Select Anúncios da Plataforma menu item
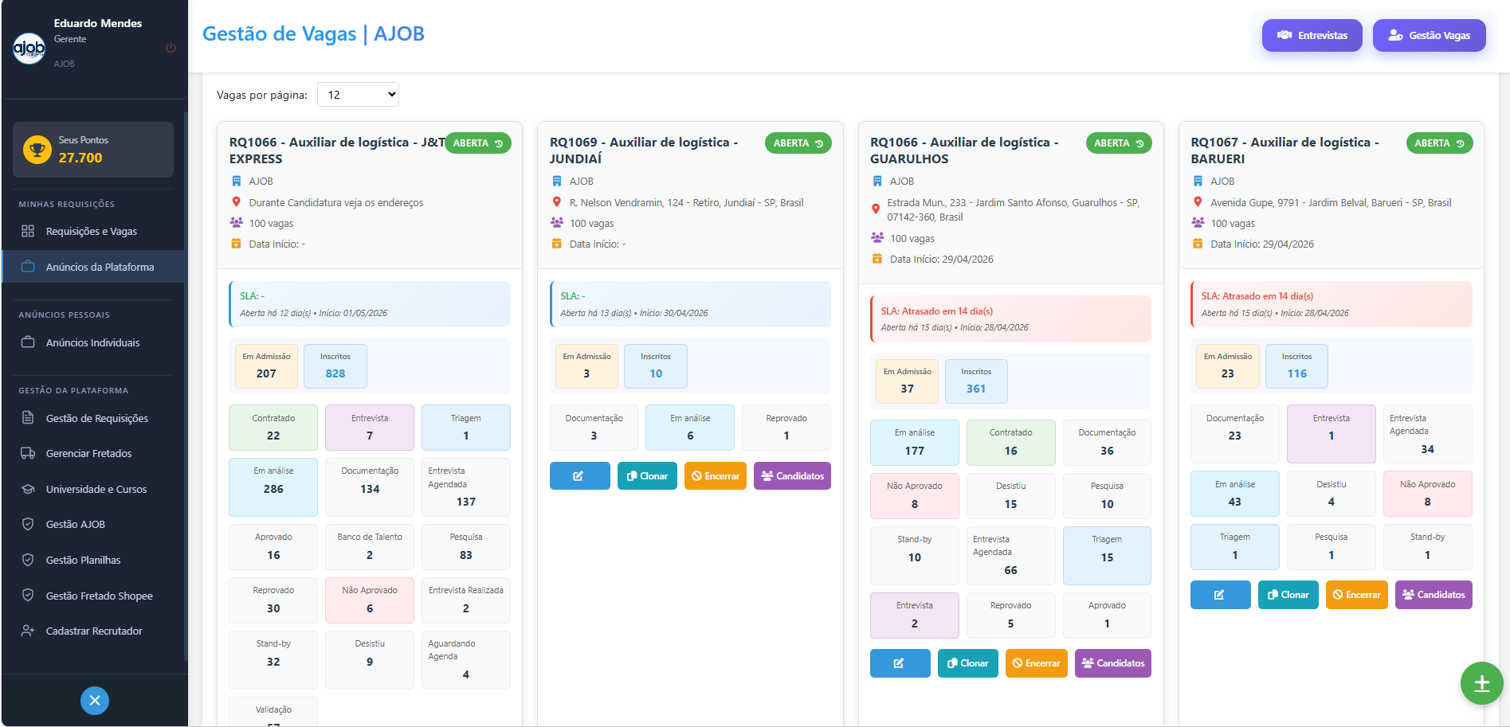Image resolution: width=1510 pixels, height=727 pixels. pyautogui.click(x=94, y=267)
